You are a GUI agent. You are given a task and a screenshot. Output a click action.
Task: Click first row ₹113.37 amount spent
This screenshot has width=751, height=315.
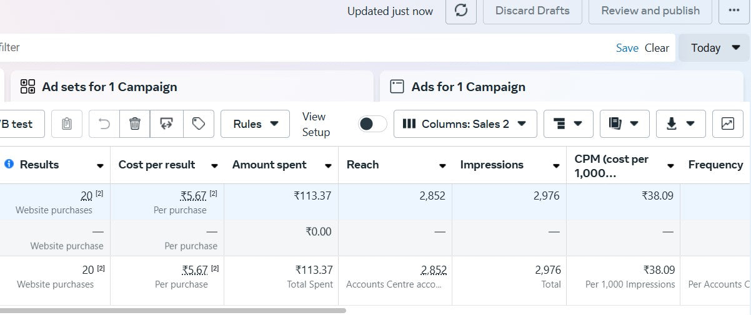coord(312,196)
